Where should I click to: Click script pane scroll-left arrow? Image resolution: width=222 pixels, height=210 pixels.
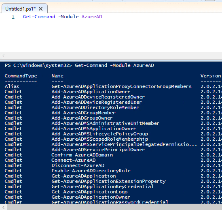[x=4, y=56]
